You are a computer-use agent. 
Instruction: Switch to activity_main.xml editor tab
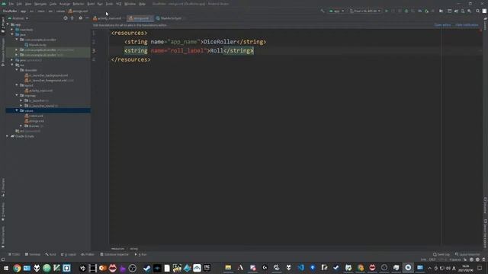click(x=108, y=18)
